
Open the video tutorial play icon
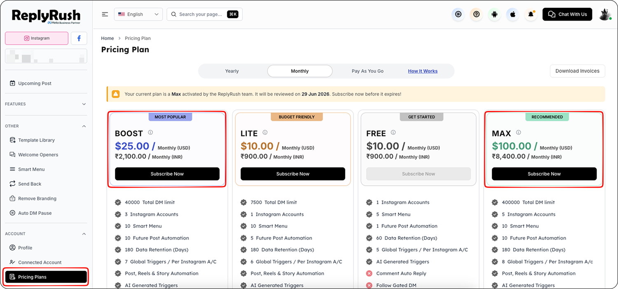[458, 14]
